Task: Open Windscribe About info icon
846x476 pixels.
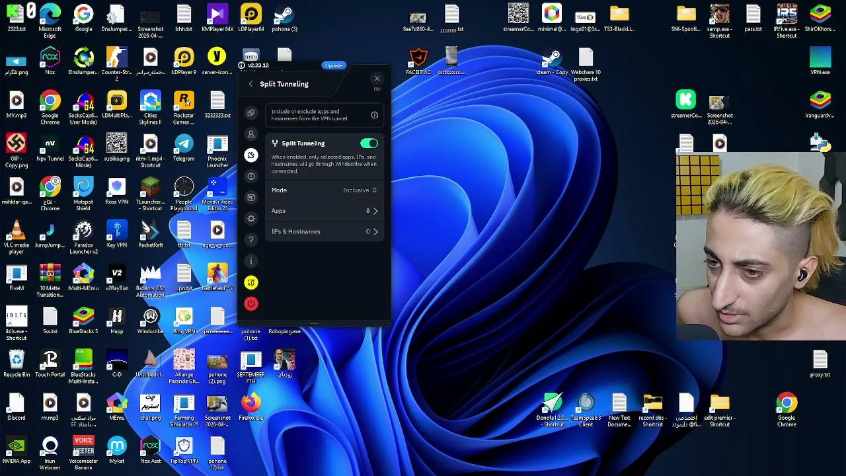Action: tap(250, 261)
